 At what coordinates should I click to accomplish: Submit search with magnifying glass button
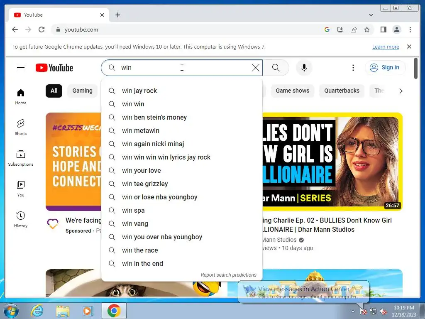click(276, 68)
